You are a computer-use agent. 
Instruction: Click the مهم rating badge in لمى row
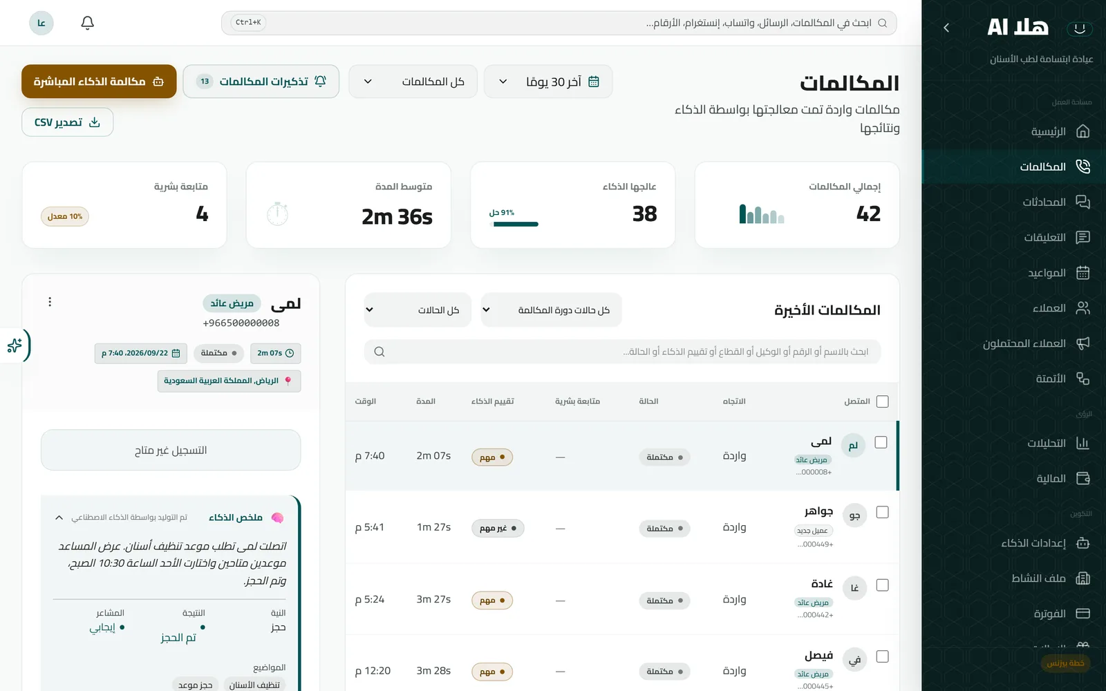click(x=492, y=457)
